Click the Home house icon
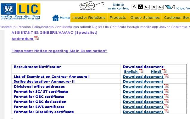 55,18
